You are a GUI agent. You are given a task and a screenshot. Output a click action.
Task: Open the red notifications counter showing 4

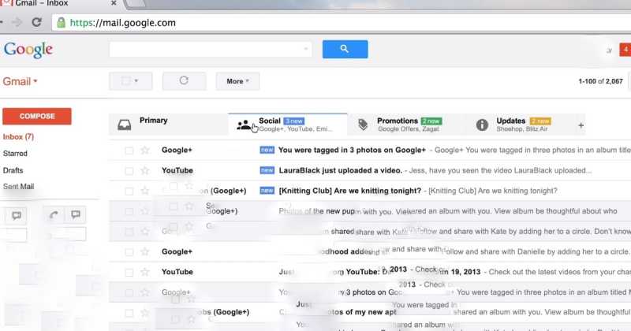(x=625, y=50)
